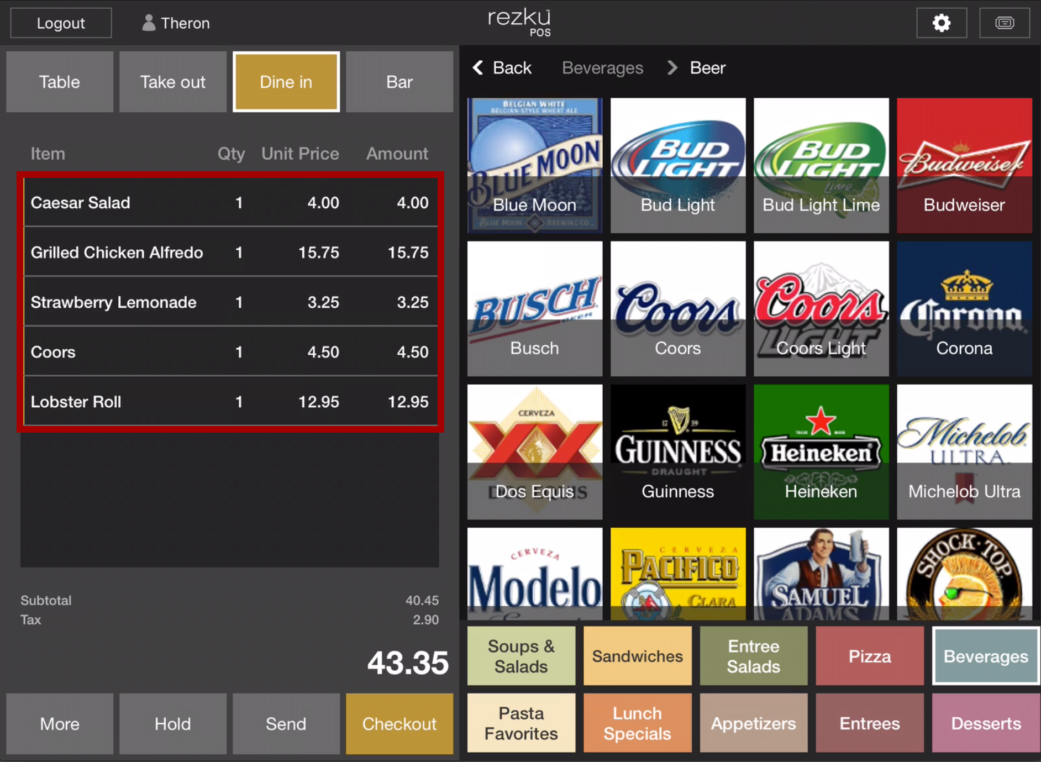1041x762 pixels.
Task: Choose the Bud Light Lime tile
Action: (821, 165)
